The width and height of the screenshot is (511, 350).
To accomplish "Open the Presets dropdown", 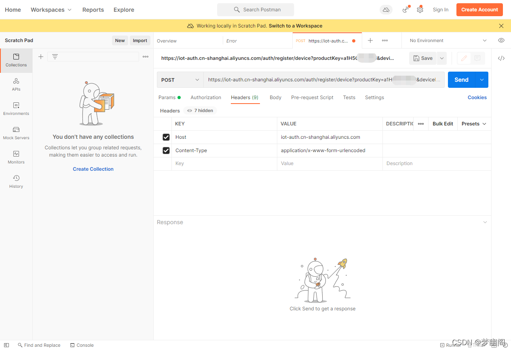I will coord(474,124).
